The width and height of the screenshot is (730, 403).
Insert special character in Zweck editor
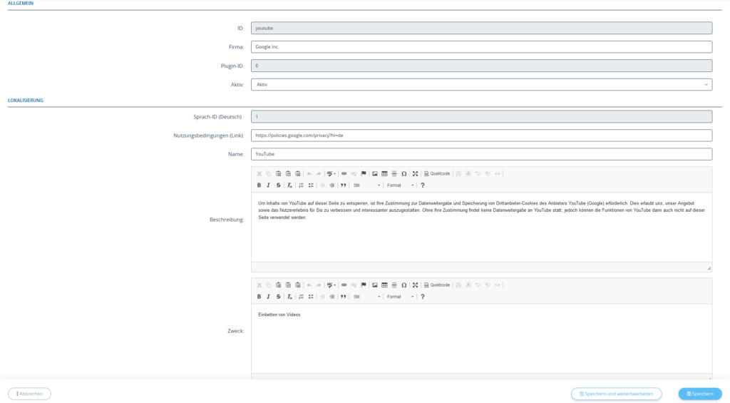pos(404,285)
